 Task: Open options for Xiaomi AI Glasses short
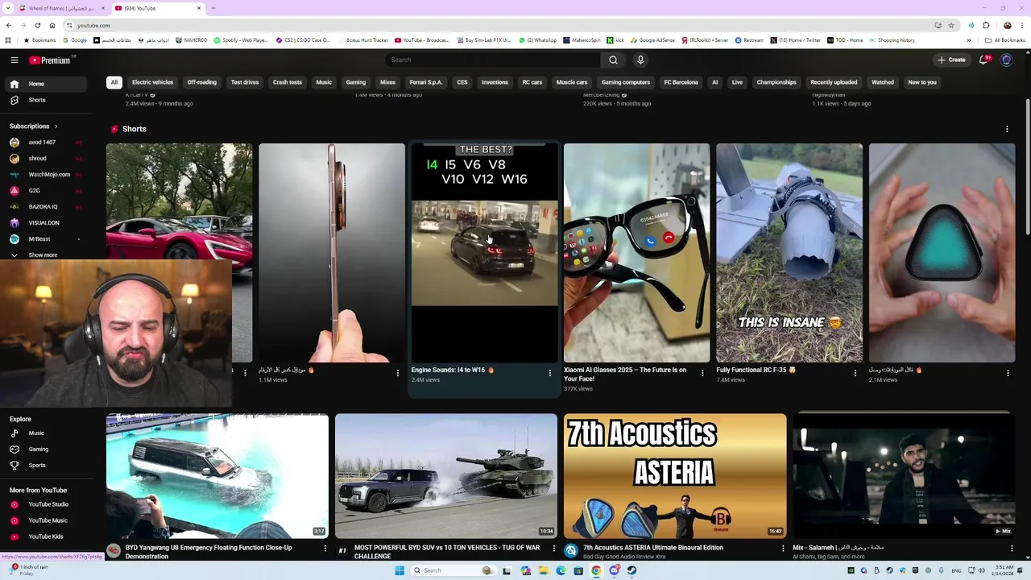[x=702, y=373]
